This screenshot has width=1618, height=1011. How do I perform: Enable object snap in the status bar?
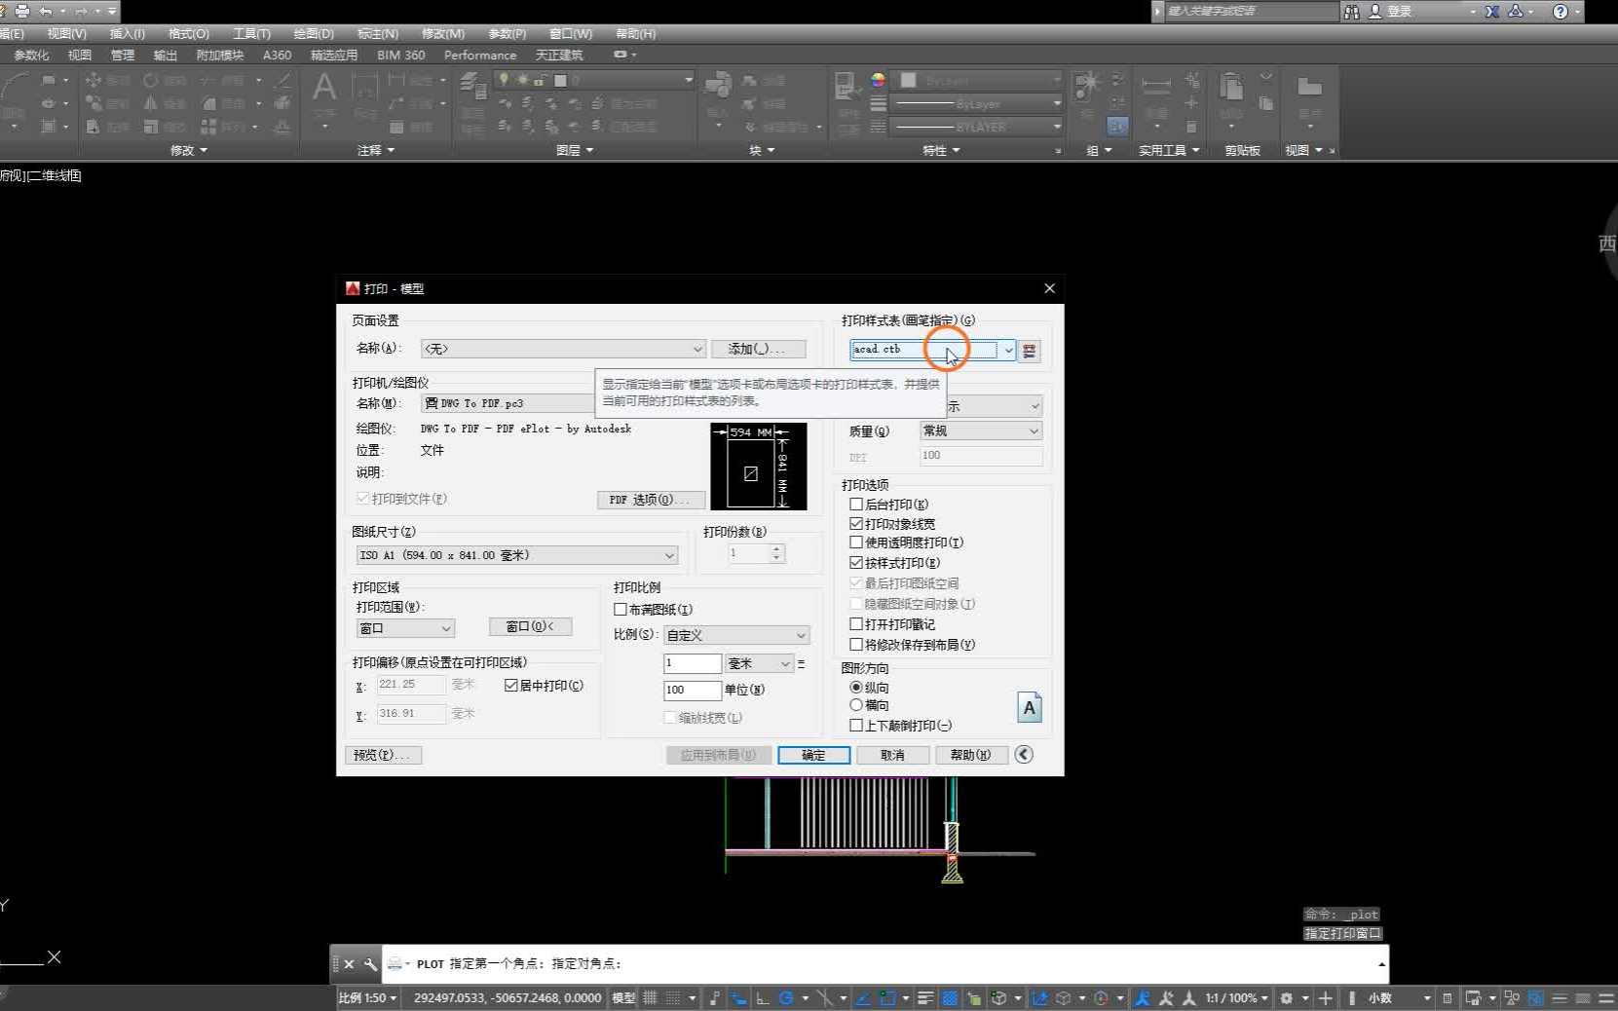coord(886,997)
